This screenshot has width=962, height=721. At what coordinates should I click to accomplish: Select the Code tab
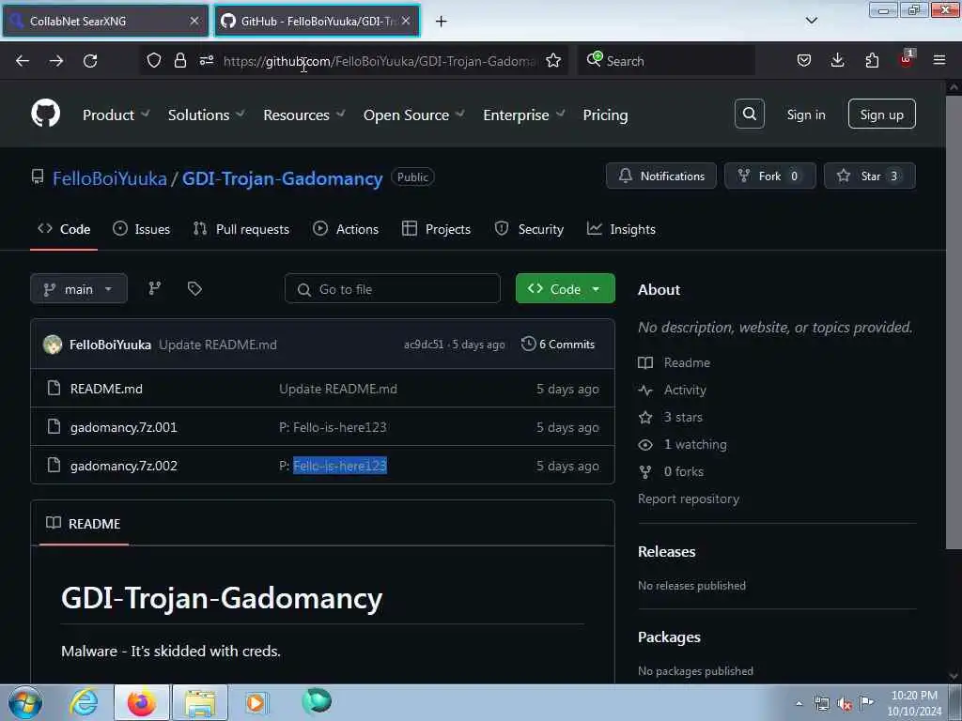(64, 229)
